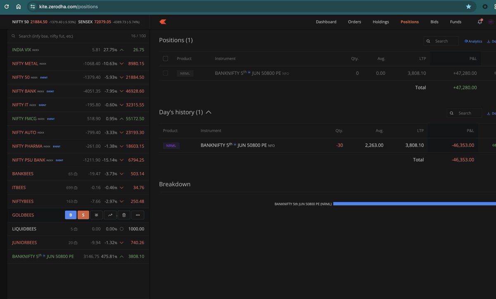Sort Day's history by LTP column header
The image size is (496, 299).
[420, 131]
